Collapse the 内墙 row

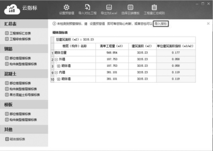click(56, 73)
